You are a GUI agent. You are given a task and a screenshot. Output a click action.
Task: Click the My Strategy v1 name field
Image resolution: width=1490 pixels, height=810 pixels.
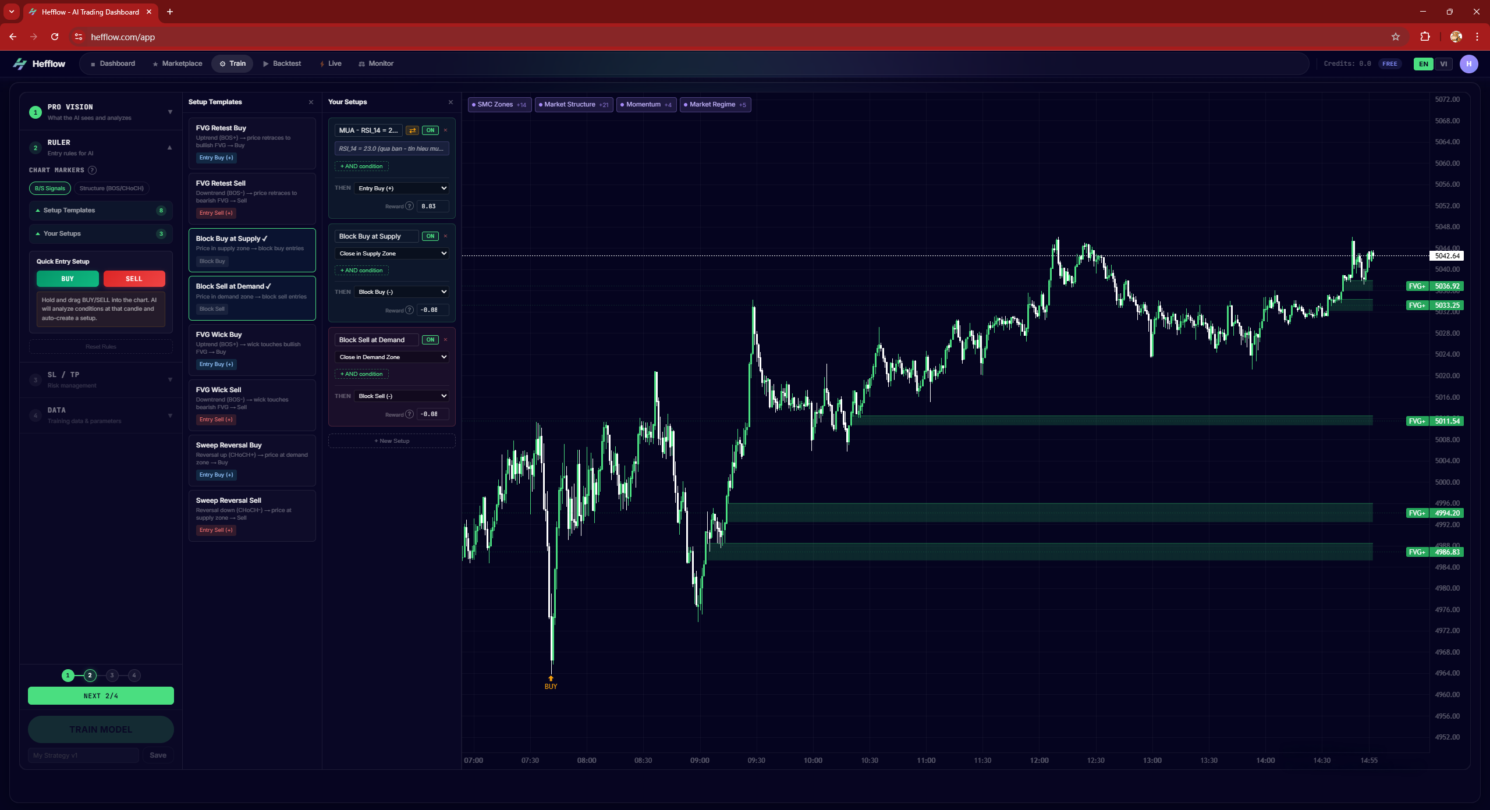point(83,755)
